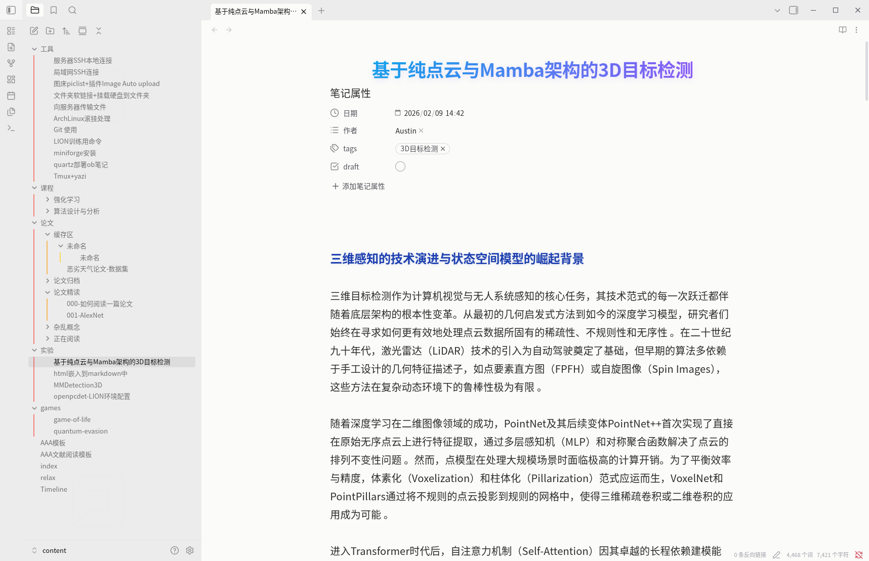Screen dimensions: 869x561
Task: Open a new tab with plus
Action: coord(321,11)
